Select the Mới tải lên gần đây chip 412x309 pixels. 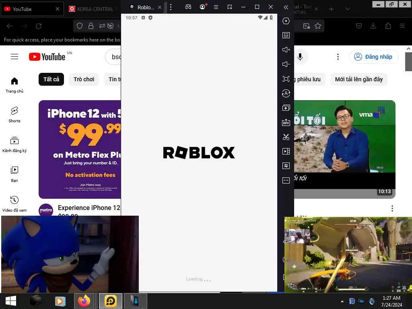pos(358,79)
